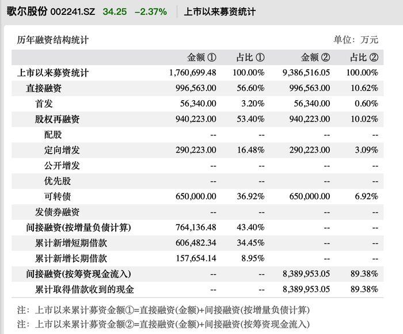Select the 定向增发 row label
Viewport: 403px width, 334px height.
coord(62,150)
